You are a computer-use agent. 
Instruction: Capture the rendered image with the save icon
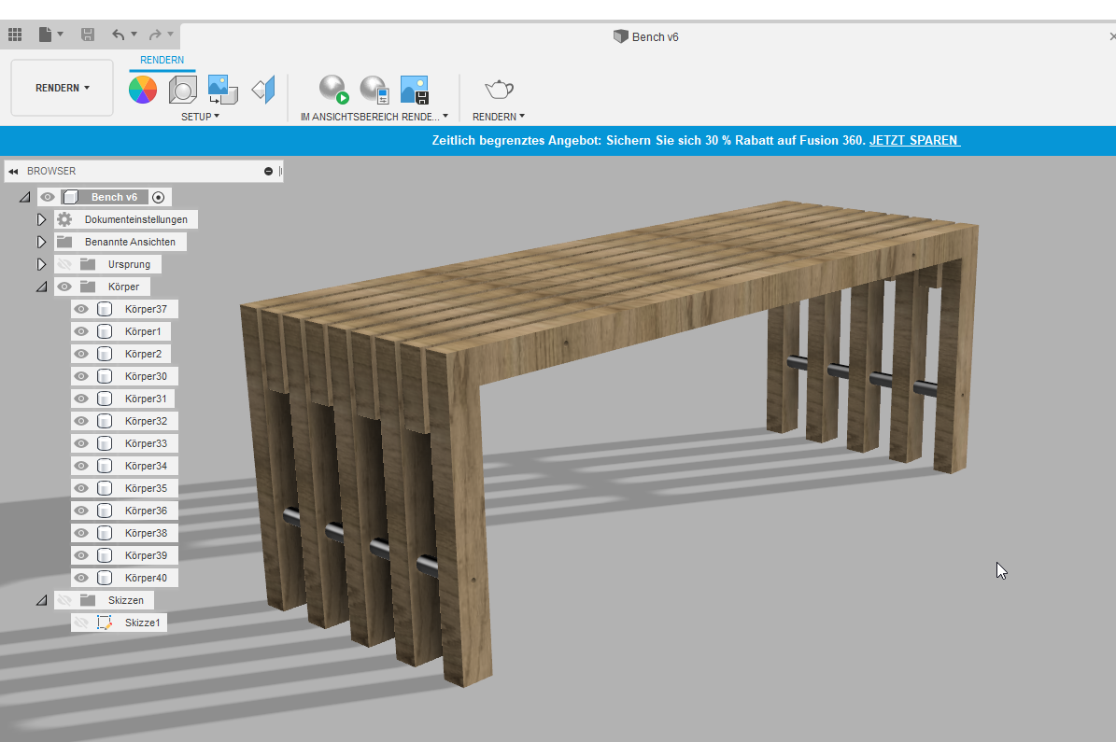[414, 90]
